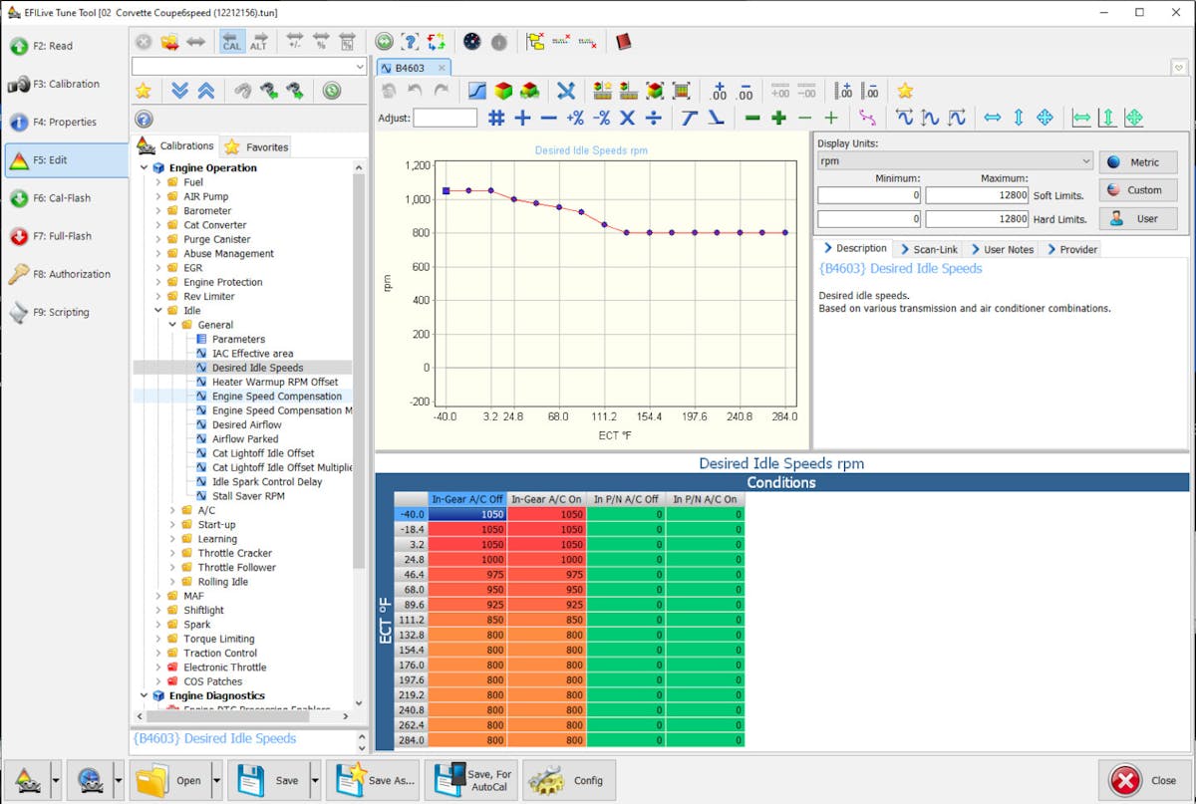Viewport: 1196px width, 804px height.
Task: Click inside the Adjust input field
Action: point(445,118)
